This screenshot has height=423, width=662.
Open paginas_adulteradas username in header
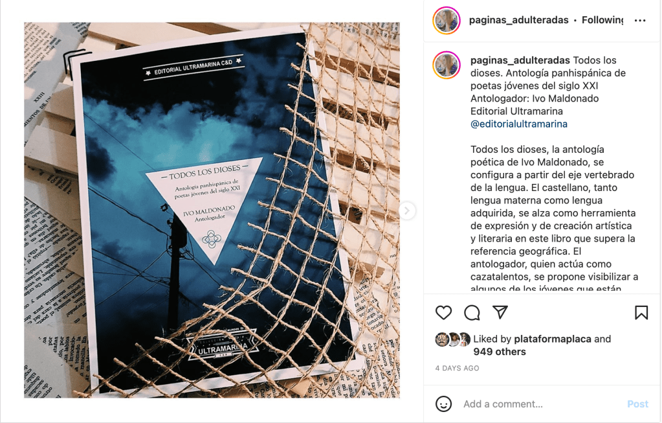(x=518, y=20)
